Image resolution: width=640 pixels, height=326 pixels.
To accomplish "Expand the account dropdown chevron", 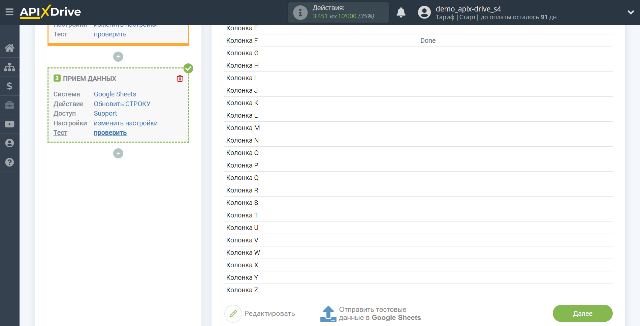I will [631, 12].
